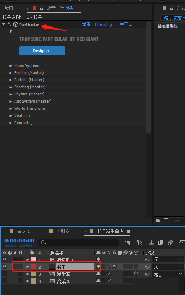Image resolution: width=185 pixels, height=295 pixels.
Task: Click the label tag column header icon
Action: click(x=32, y=252)
